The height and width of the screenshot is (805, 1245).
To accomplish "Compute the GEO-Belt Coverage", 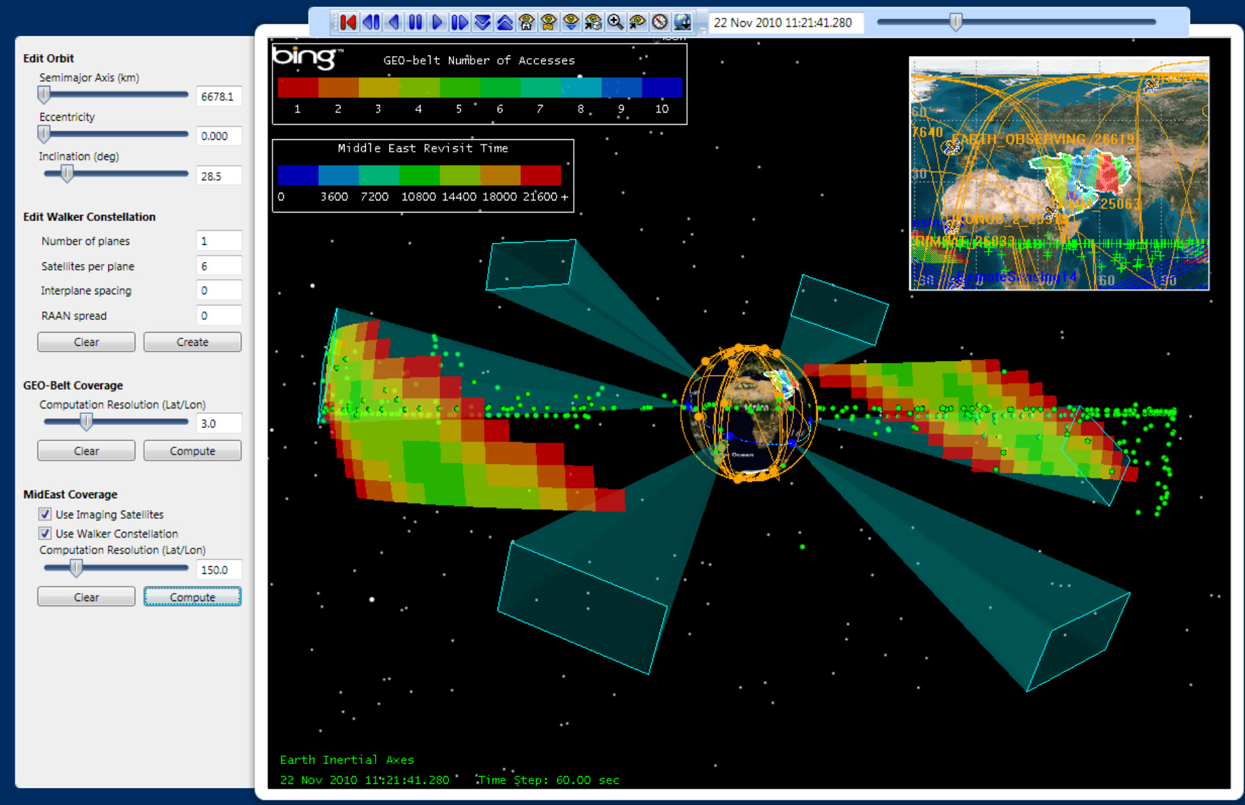I will pos(192,451).
